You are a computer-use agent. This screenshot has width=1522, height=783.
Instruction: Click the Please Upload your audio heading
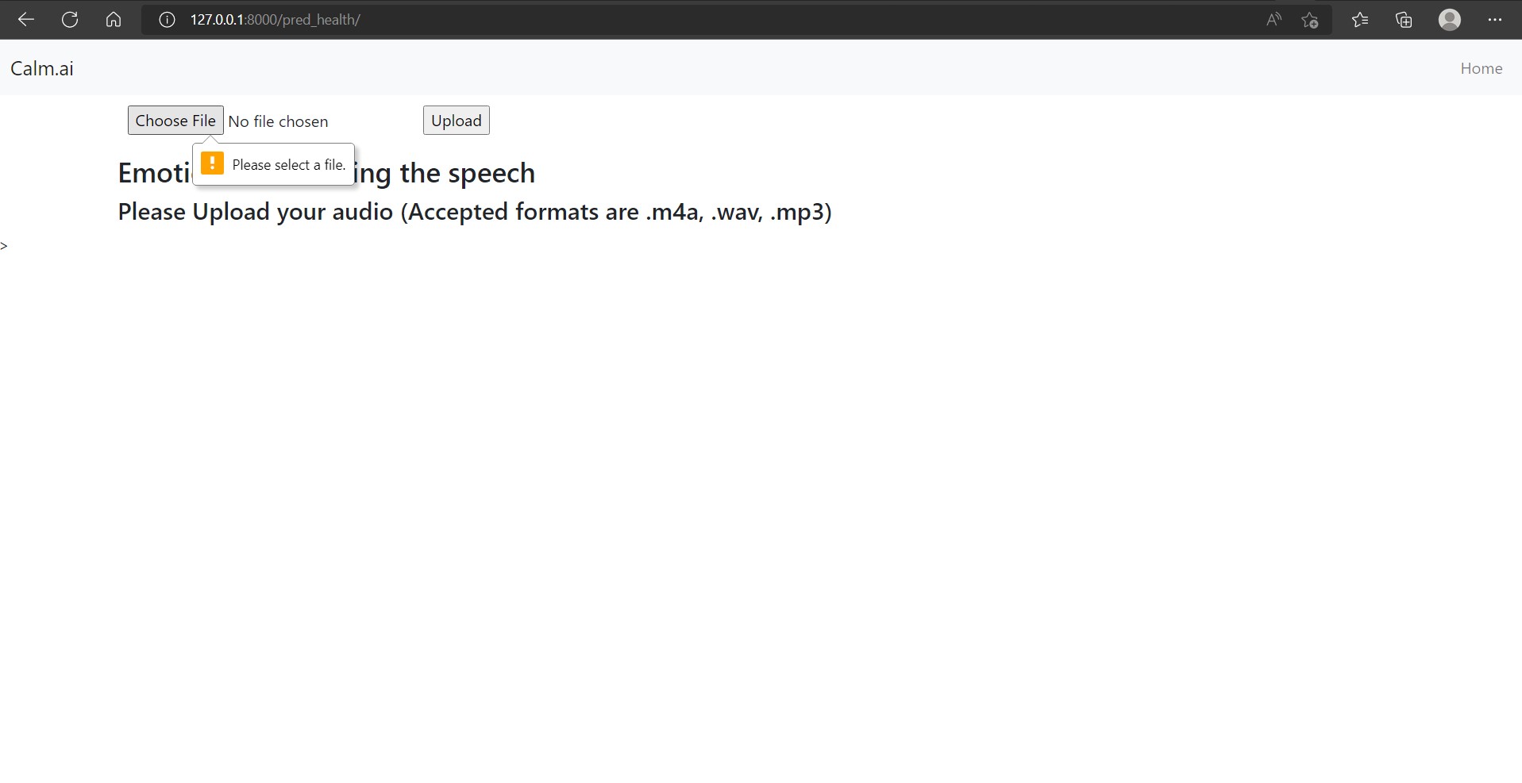(x=475, y=212)
